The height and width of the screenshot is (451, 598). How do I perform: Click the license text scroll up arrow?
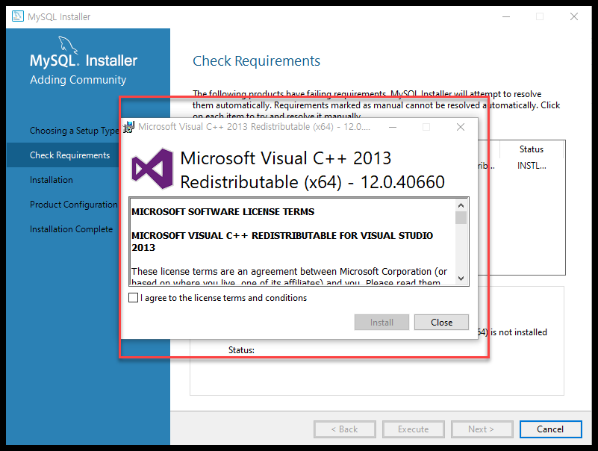(461, 205)
